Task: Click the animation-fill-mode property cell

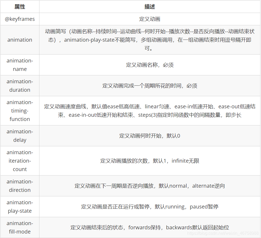Action: click(x=20, y=227)
